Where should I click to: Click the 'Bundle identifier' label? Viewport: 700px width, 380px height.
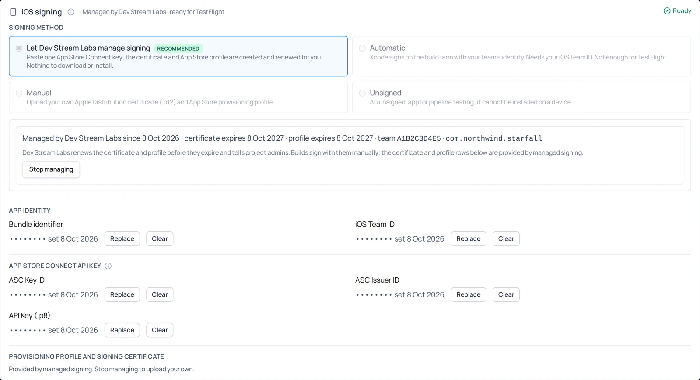tap(36, 224)
